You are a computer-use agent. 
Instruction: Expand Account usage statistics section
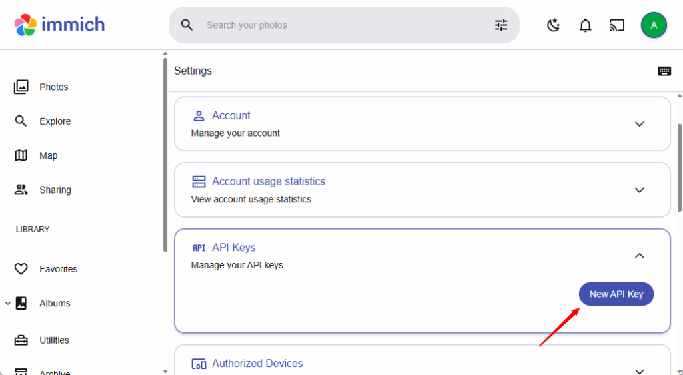pos(639,190)
